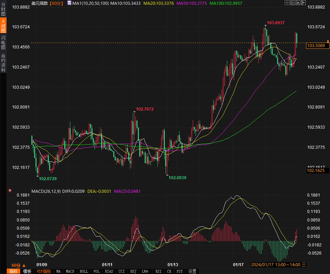Screen dimensions: 330x274
Task: Click the VIP指标 button in the bottom bar
Action: click(44, 271)
